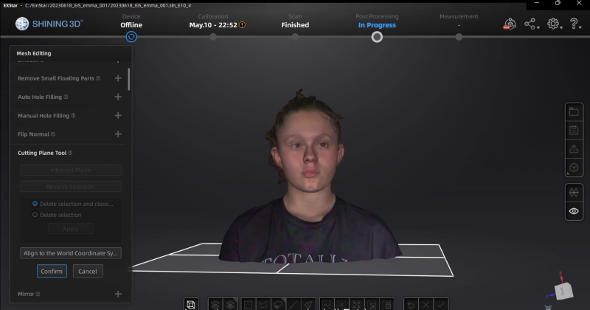Expand Manual Hole Filling section
The width and height of the screenshot is (590, 310).
[x=118, y=115]
